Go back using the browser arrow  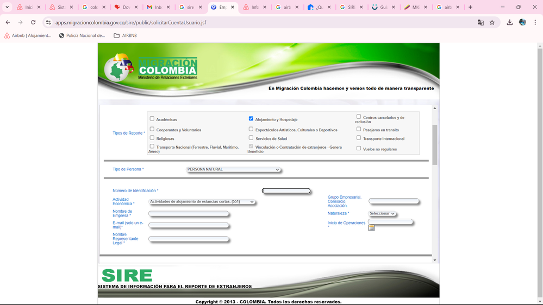8,23
